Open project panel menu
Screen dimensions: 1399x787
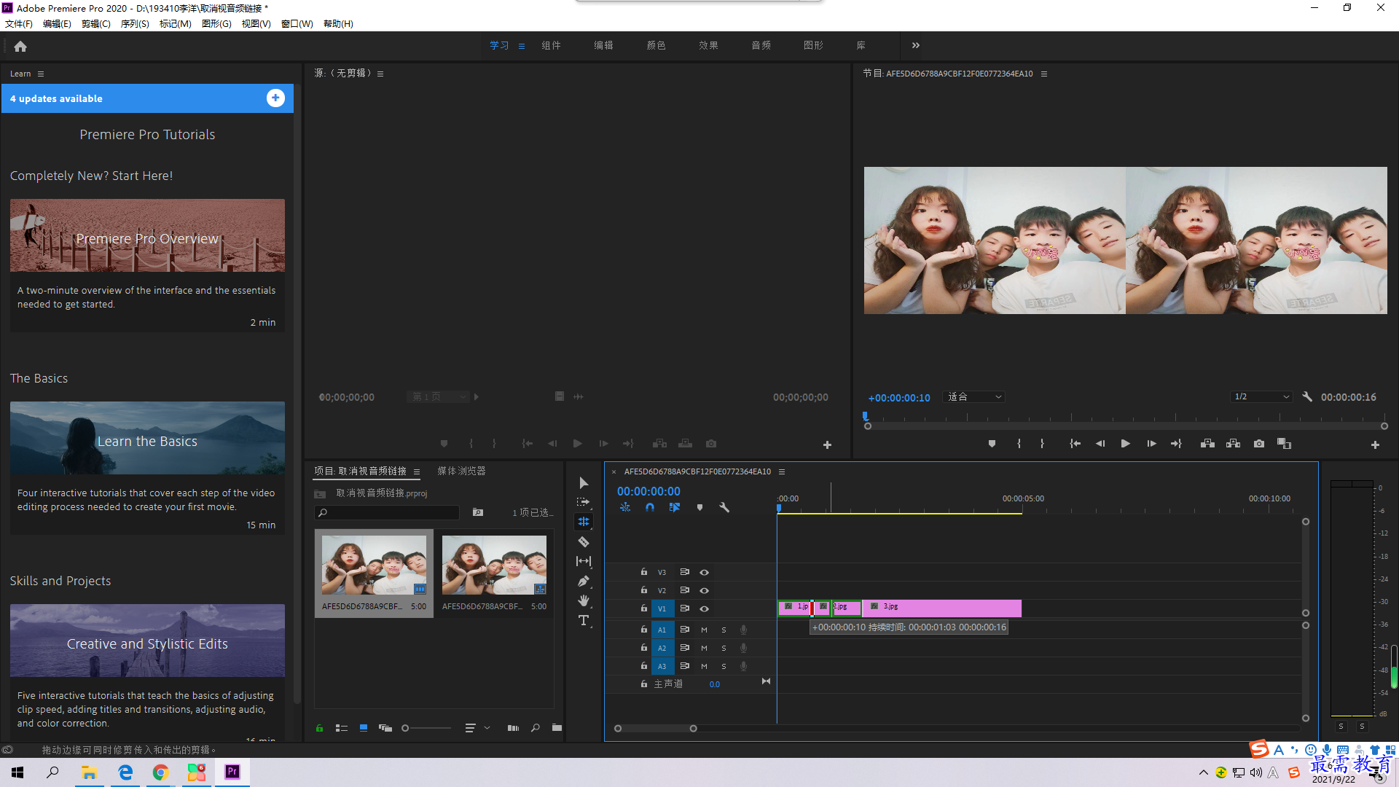(417, 471)
